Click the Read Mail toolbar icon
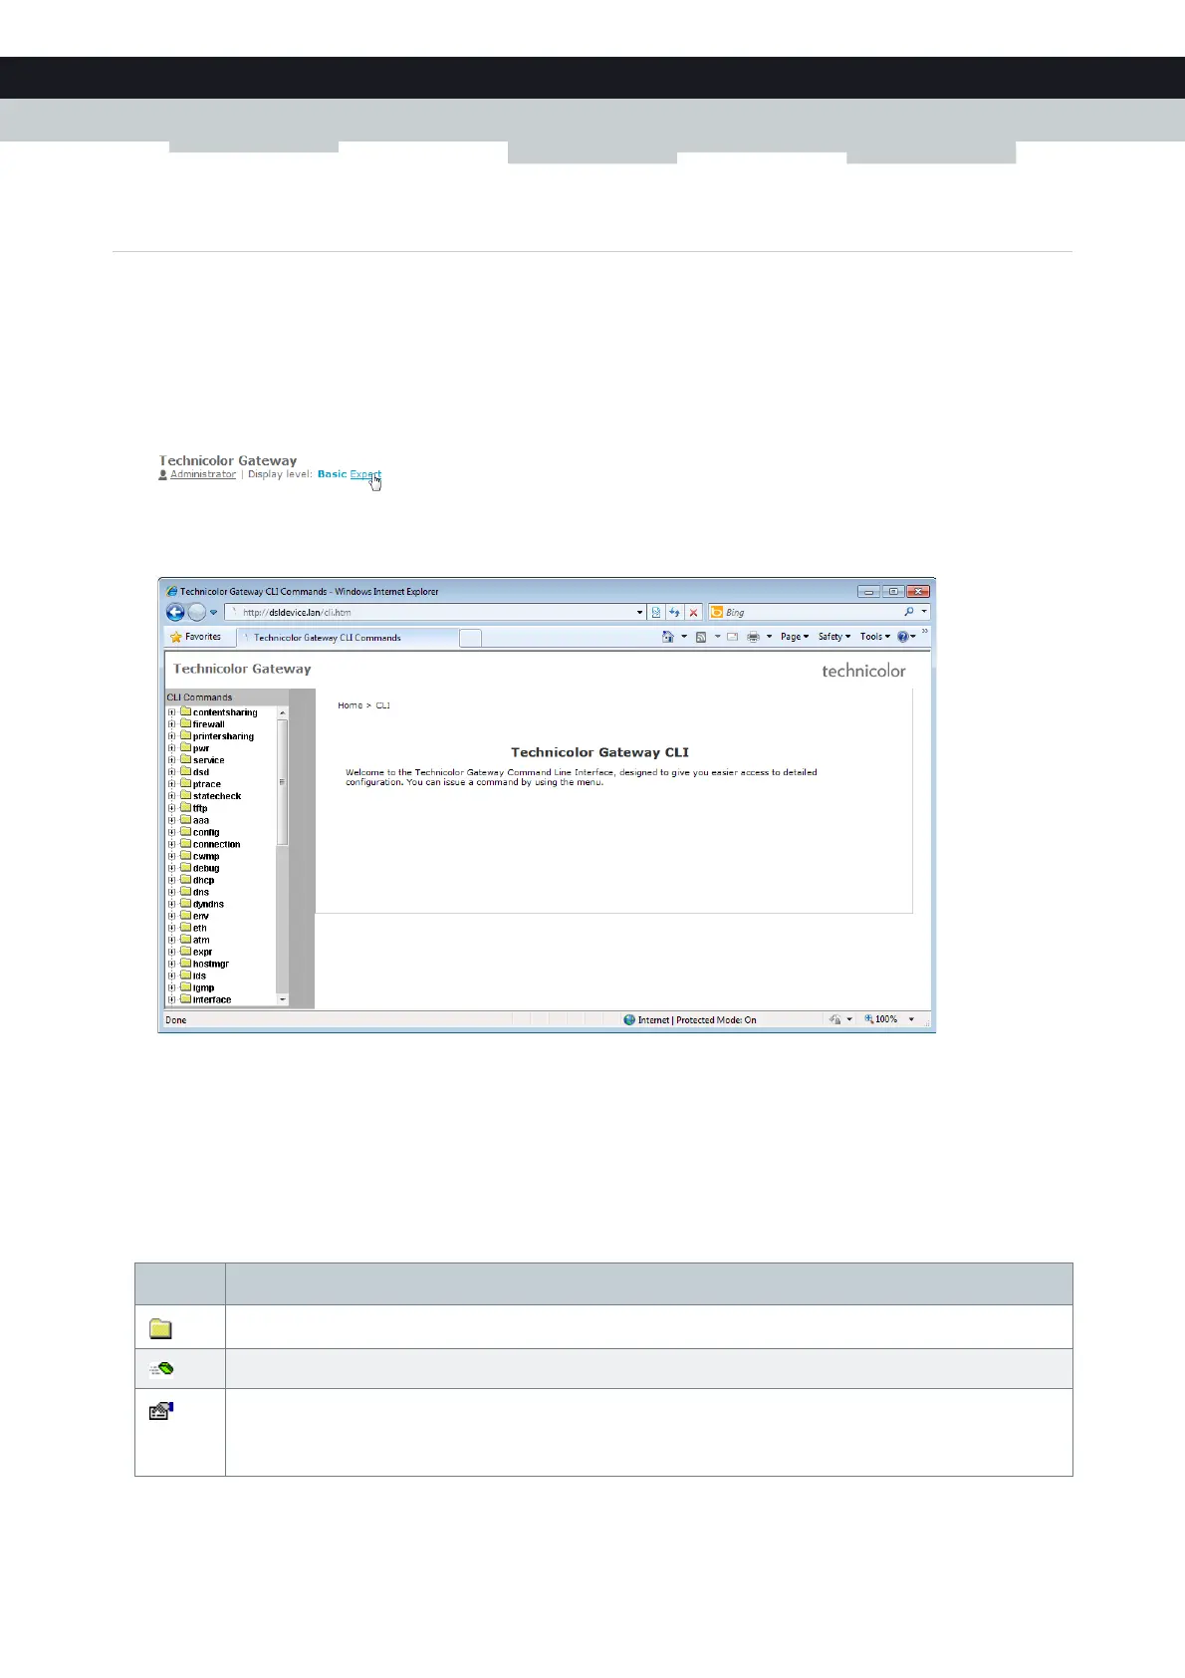Screen dimensions: 1185x1678 point(732,637)
